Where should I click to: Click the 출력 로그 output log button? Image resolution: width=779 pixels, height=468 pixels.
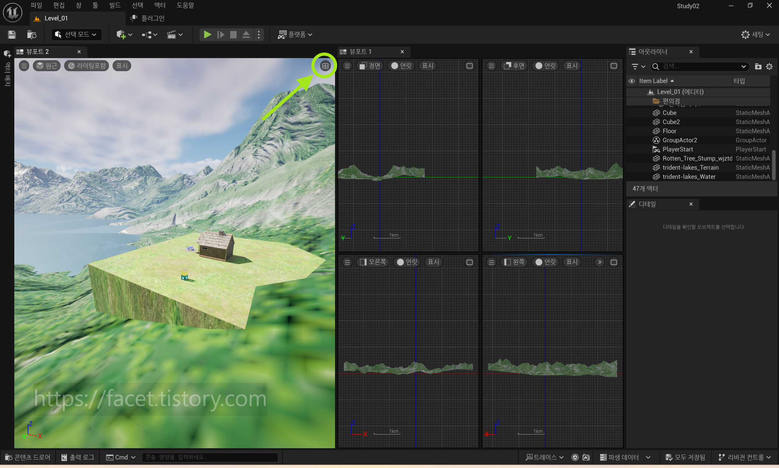point(78,457)
